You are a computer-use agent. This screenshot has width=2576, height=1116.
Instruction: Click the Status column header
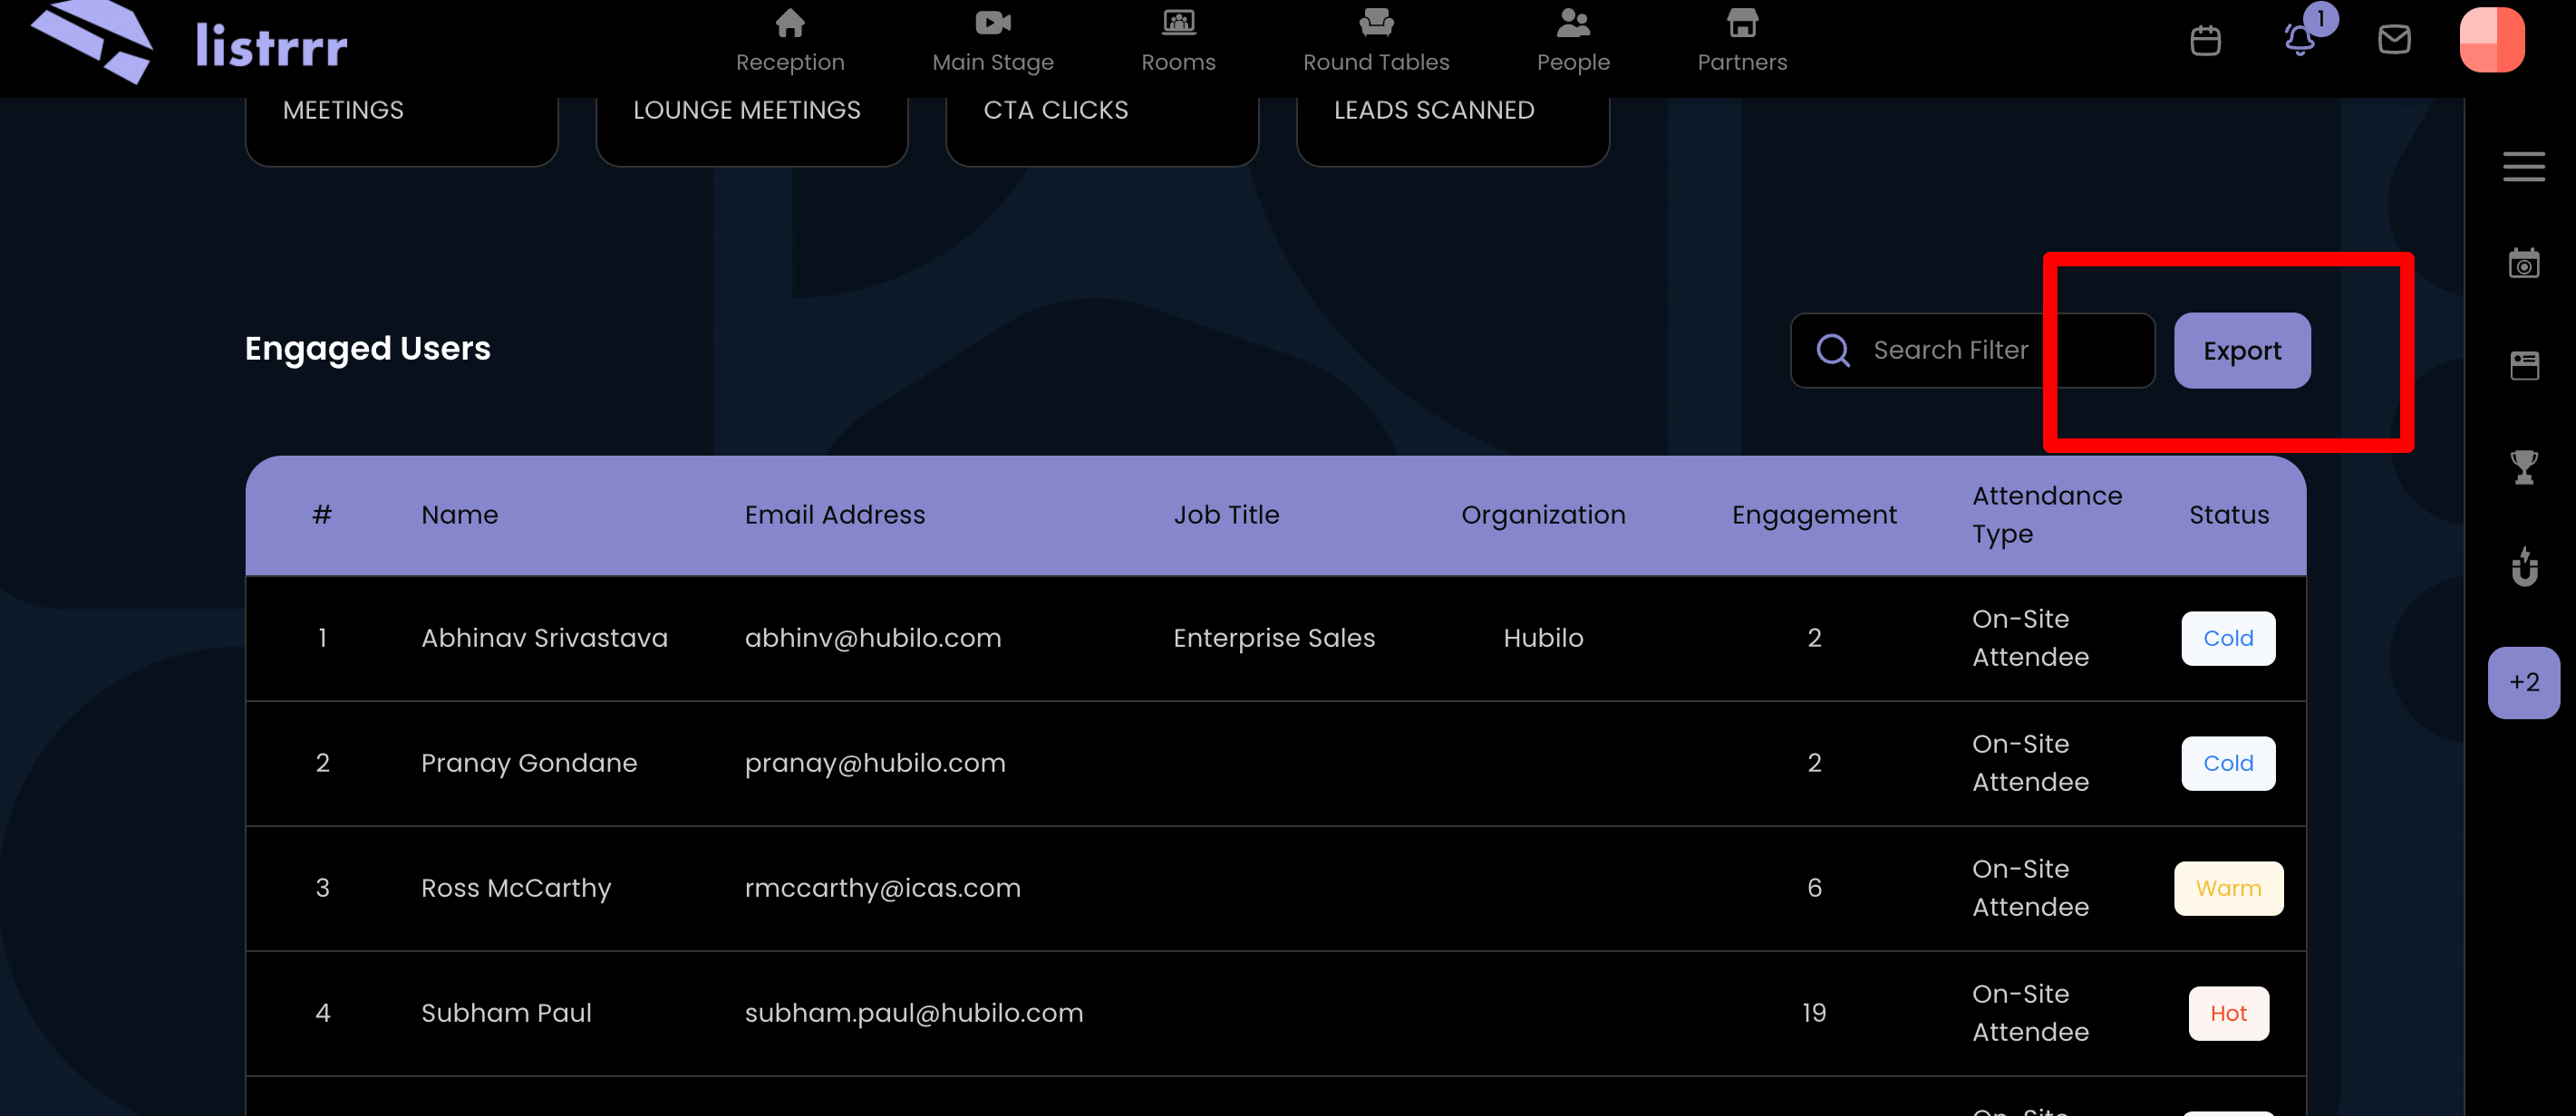tap(2229, 515)
